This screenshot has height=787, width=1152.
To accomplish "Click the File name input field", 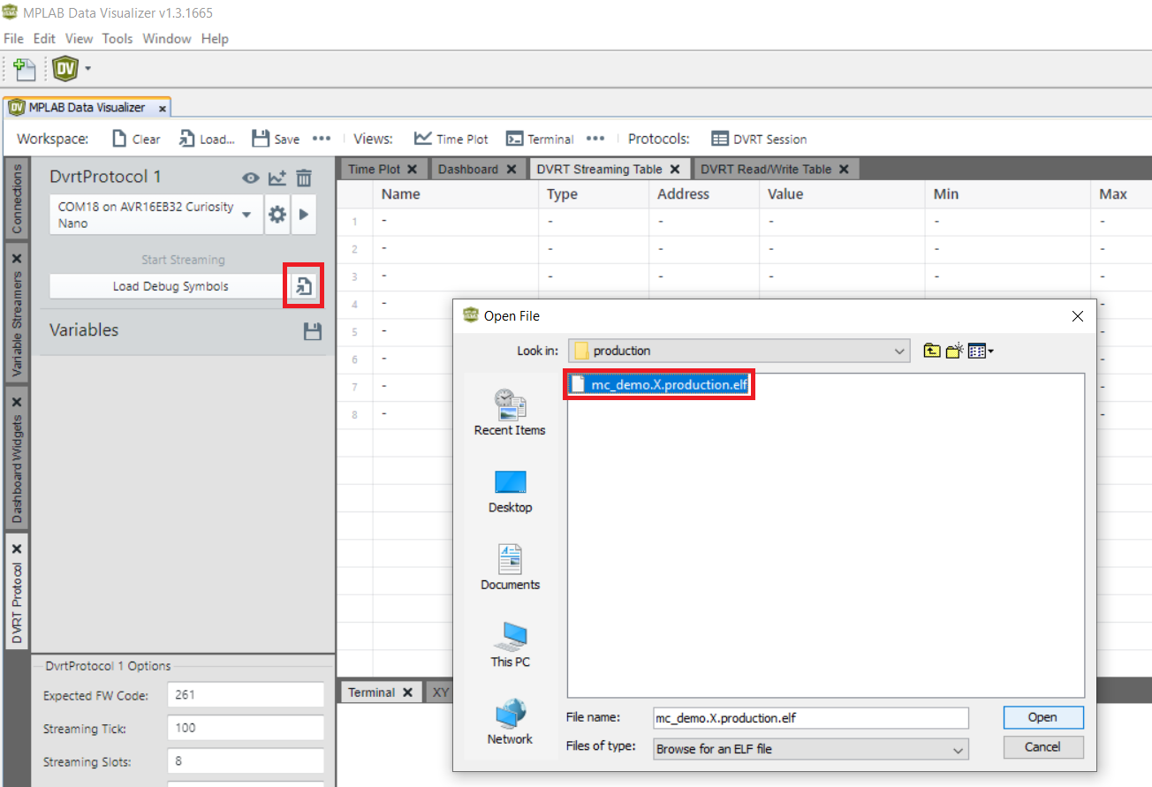I will [x=810, y=718].
